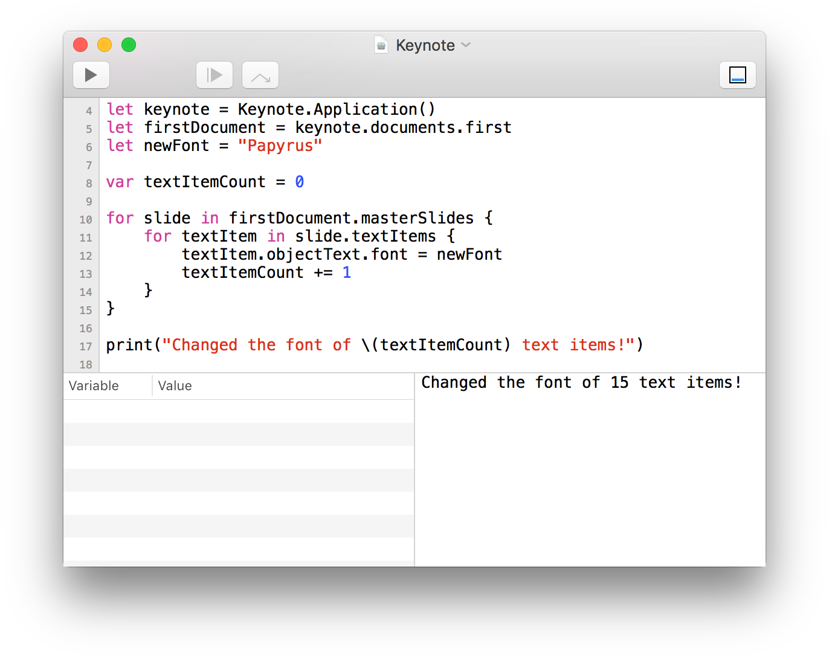Screen dimensions: 829x656
Task: Click the print statement on line 17
Action: point(129,345)
